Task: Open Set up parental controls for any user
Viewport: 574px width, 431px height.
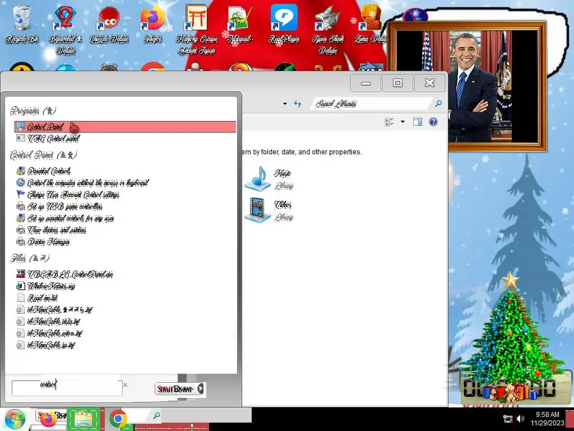Action: [65, 218]
